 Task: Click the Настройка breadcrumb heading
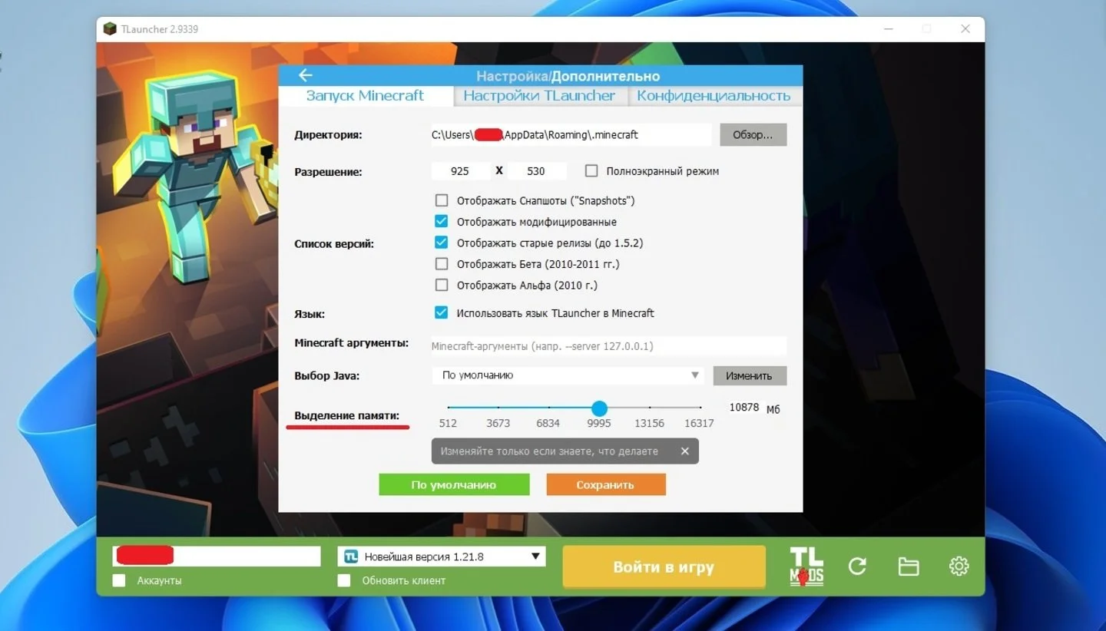(512, 76)
